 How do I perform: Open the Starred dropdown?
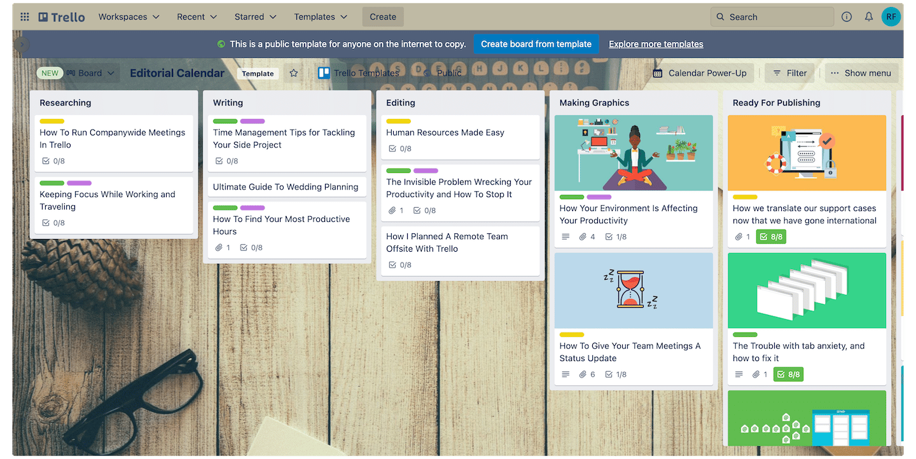(x=256, y=17)
